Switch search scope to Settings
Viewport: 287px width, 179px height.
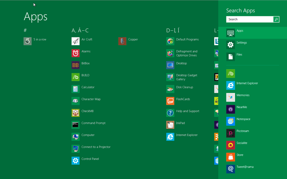point(253,45)
